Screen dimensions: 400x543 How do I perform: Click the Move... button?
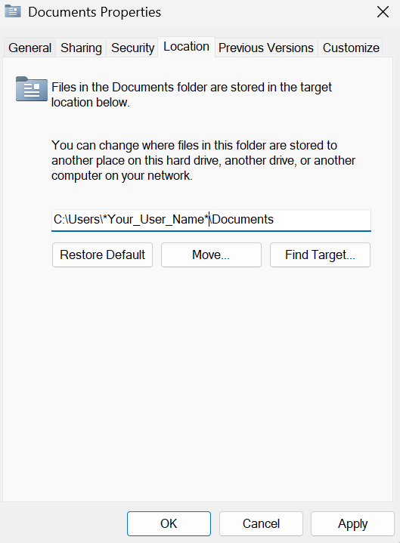pos(211,255)
